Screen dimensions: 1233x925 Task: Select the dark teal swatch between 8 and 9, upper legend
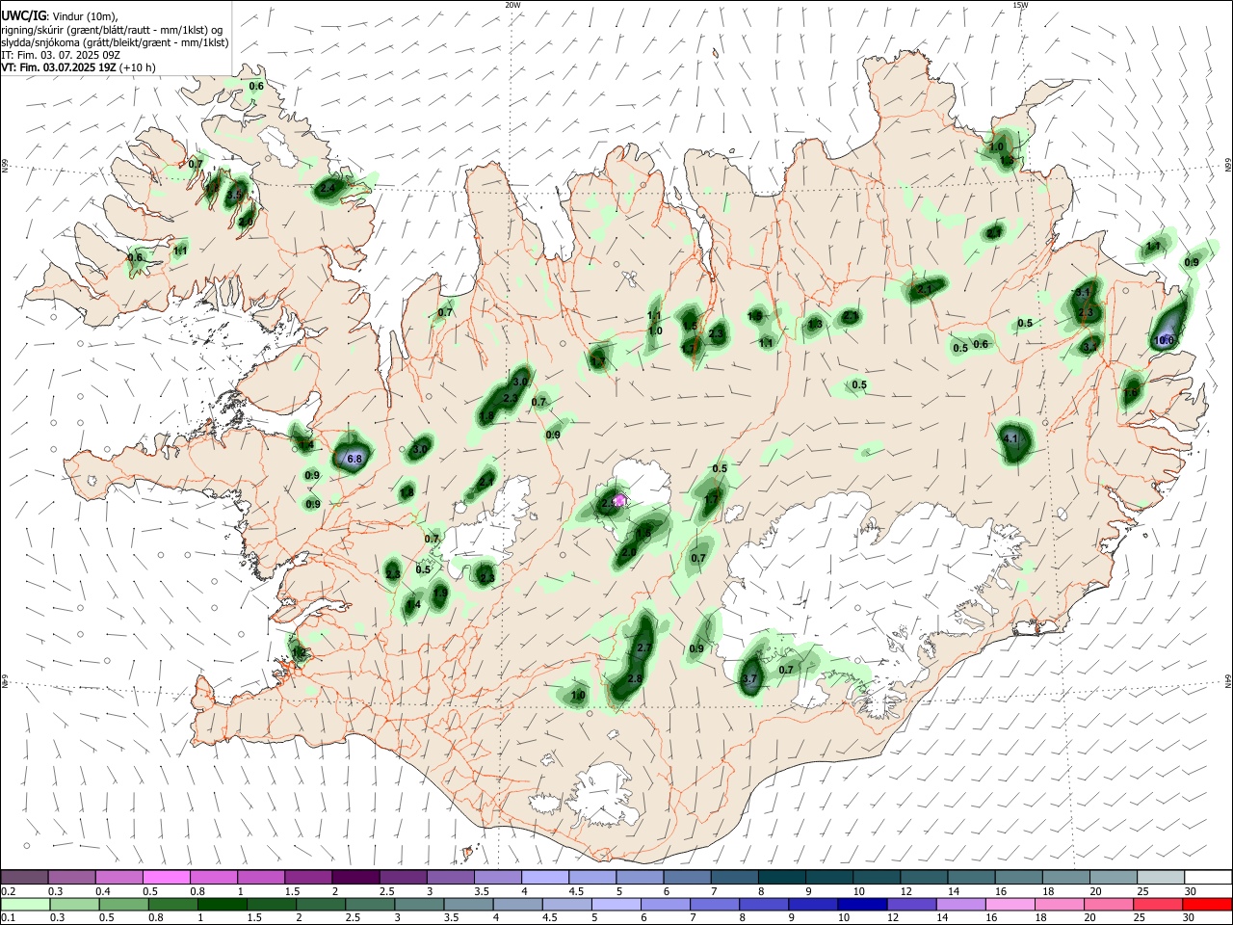781,877
